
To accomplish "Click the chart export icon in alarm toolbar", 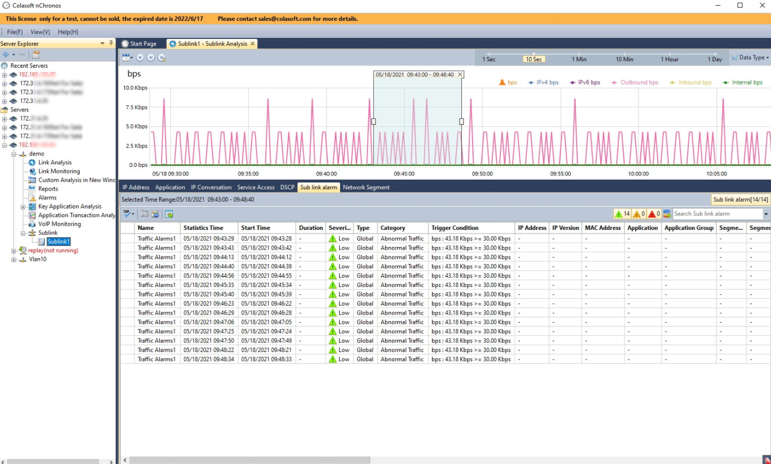I will click(x=155, y=214).
